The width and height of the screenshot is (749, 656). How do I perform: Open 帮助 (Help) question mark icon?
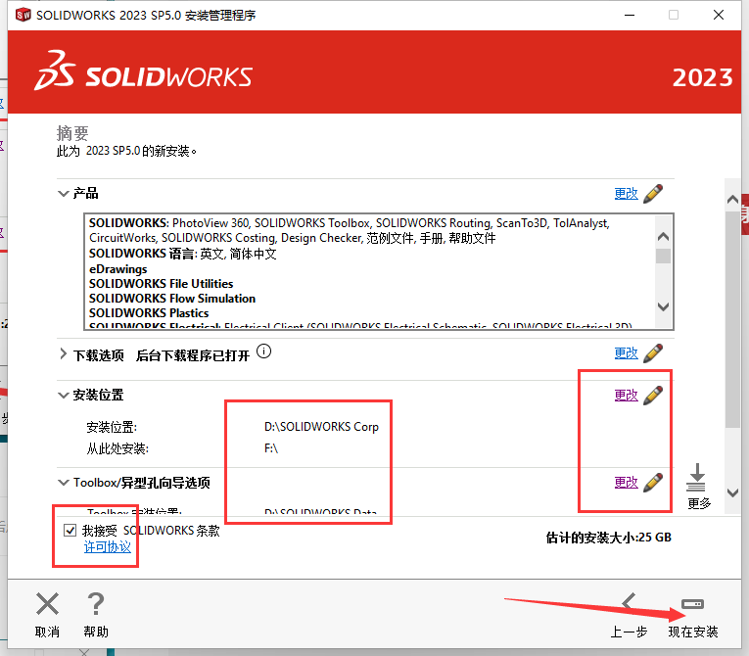point(96,604)
